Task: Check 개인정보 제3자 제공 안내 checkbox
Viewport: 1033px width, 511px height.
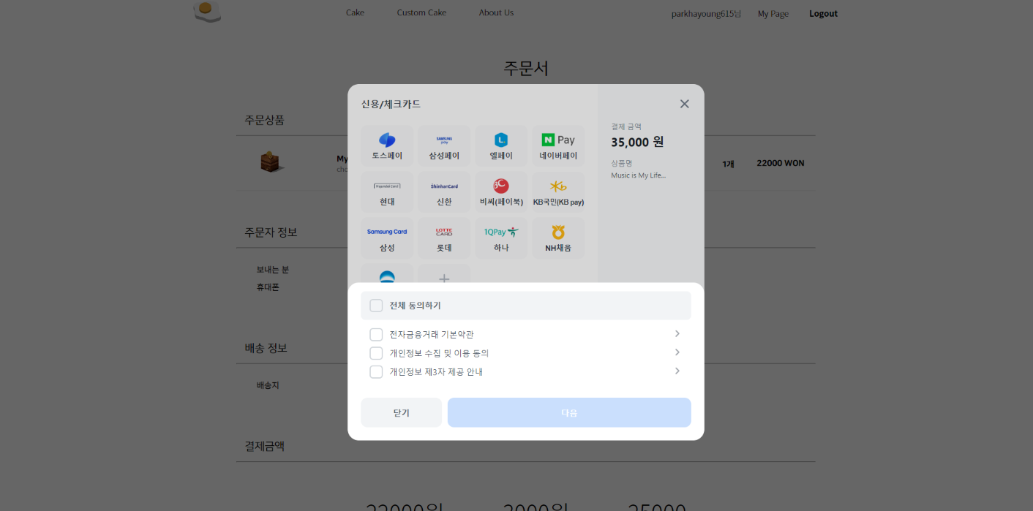Action: coord(376,372)
